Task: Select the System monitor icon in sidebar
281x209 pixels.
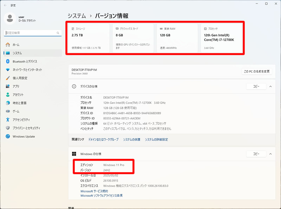Action: point(8,53)
